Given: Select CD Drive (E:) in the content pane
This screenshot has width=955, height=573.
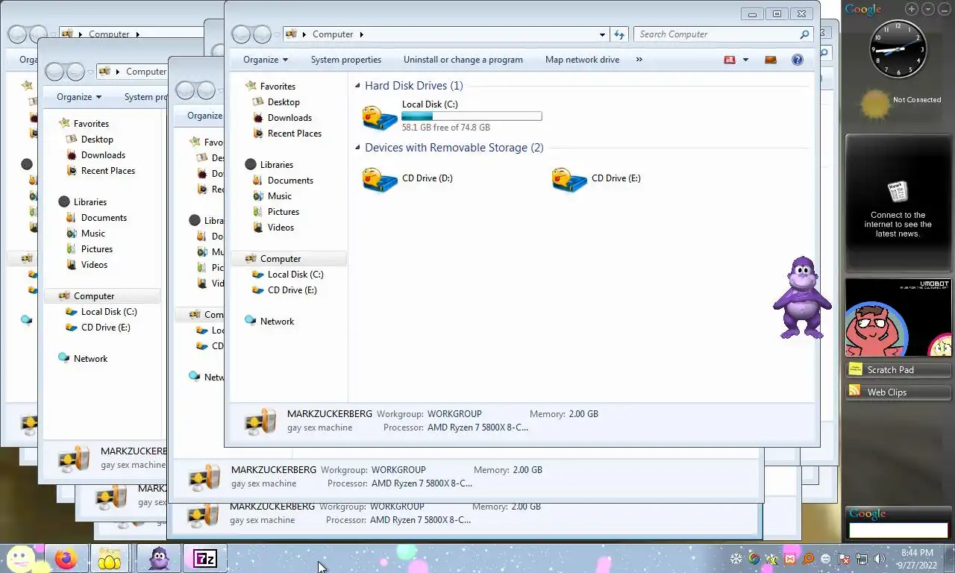Looking at the screenshot, I should click(x=597, y=179).
